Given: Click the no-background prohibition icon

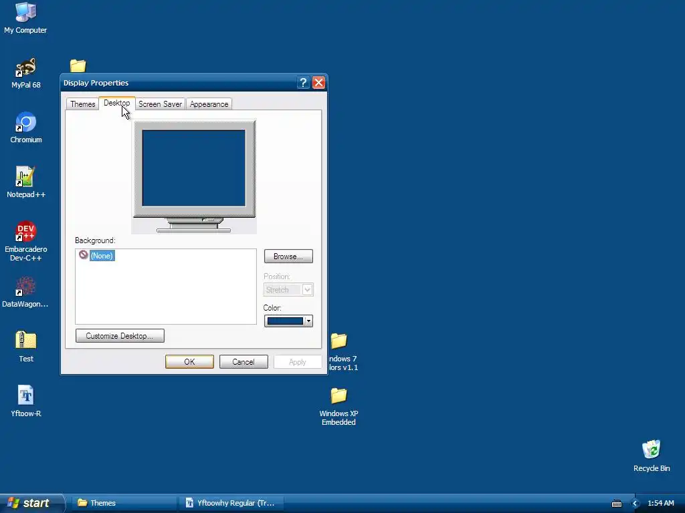Looking at the screenshot, I should [84, 254].
